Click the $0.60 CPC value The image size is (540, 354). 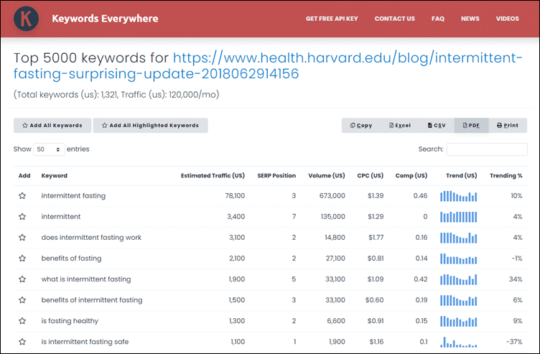coord(374,300)
